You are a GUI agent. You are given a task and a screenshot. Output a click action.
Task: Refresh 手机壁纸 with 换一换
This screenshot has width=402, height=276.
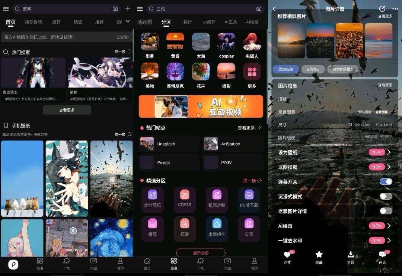[123, 134]
